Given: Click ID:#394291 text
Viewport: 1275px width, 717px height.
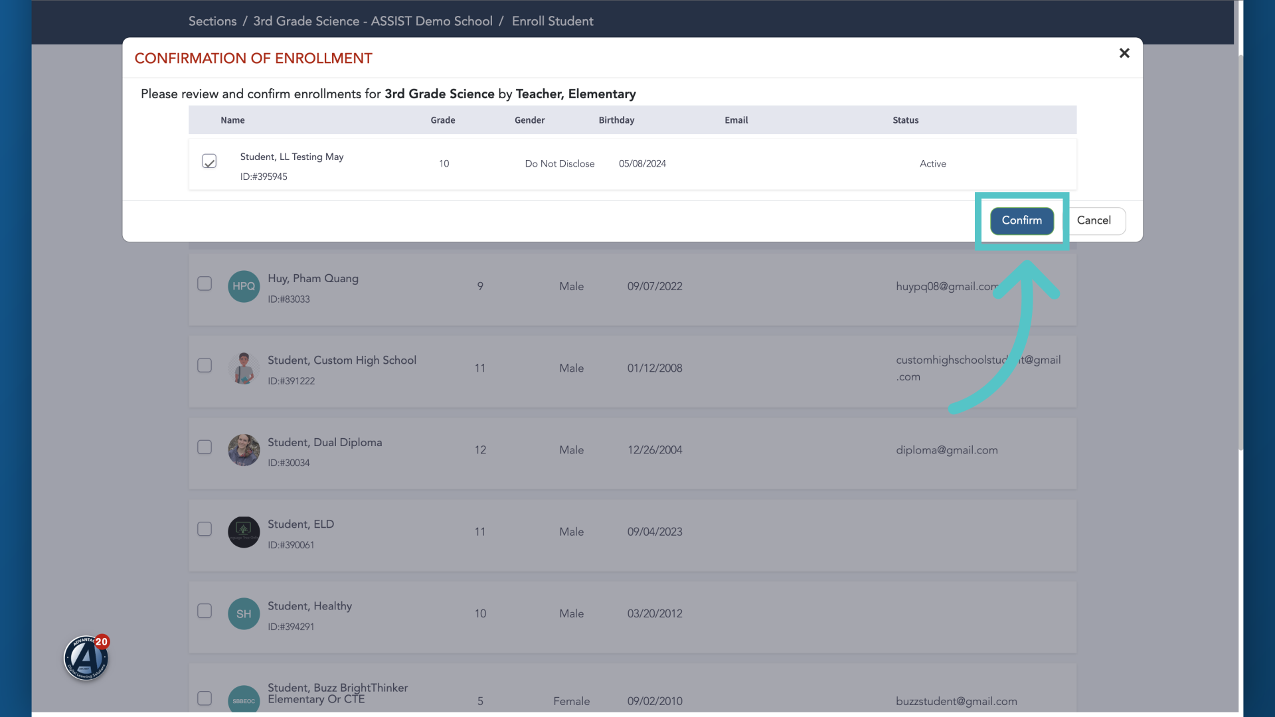Looking at the screenshot, I should pos(291,627).
